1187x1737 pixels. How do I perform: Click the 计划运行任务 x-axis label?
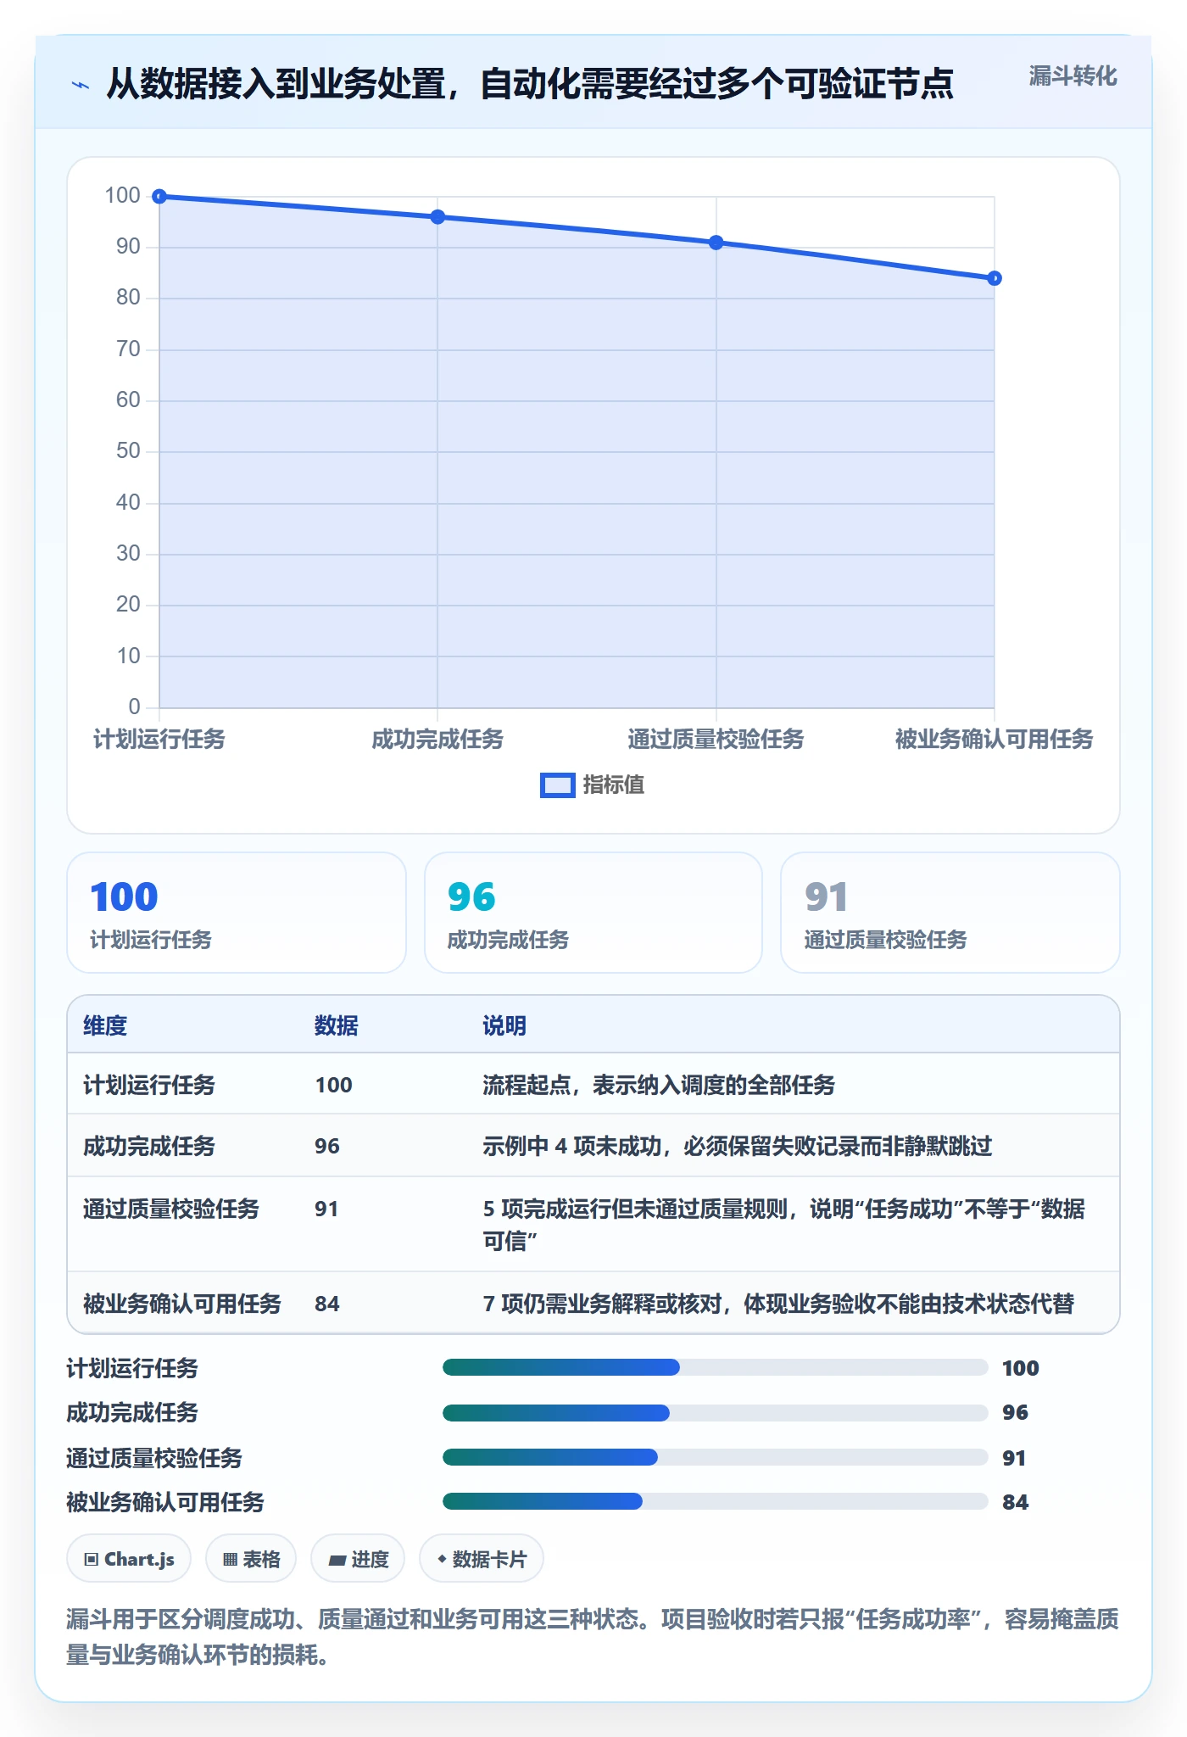(159, 740)
